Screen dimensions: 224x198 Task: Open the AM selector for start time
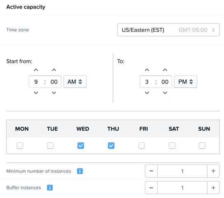coord(75,82)
